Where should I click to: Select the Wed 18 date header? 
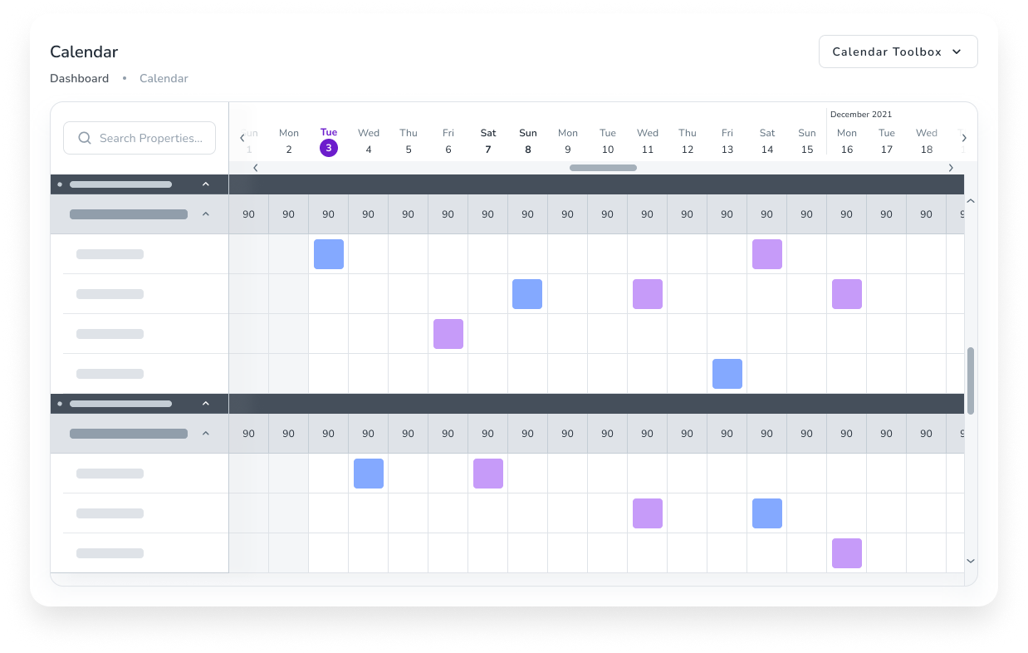(927, 141)
